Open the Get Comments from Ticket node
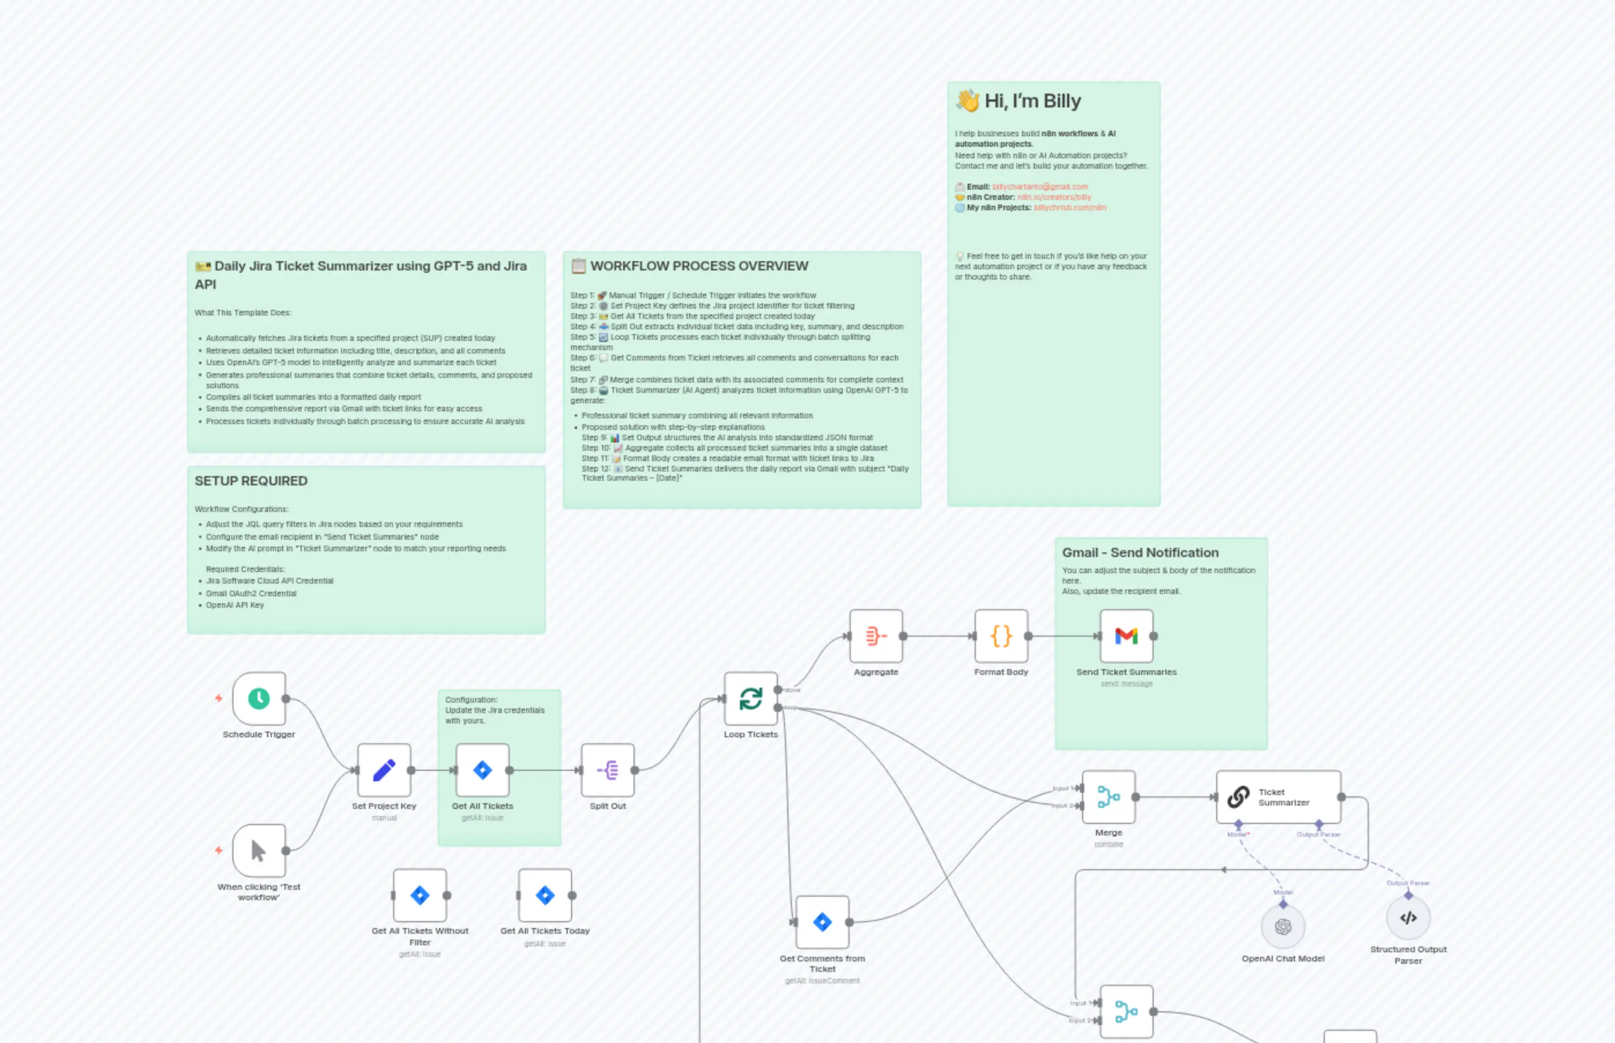1615x1043 pixels. pos(822,922)
